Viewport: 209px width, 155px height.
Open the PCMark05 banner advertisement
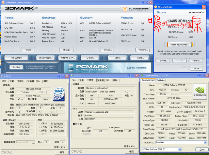(107, 68)
